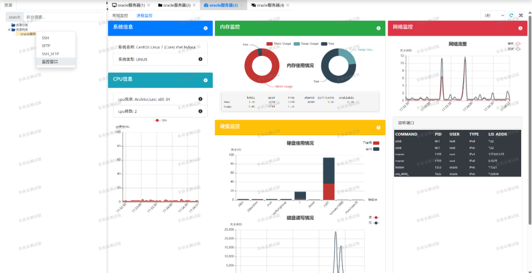Viewport: 532px width, 273px height.
Task: Click the info icon in 系统类型 row
Action: (200, 60)
